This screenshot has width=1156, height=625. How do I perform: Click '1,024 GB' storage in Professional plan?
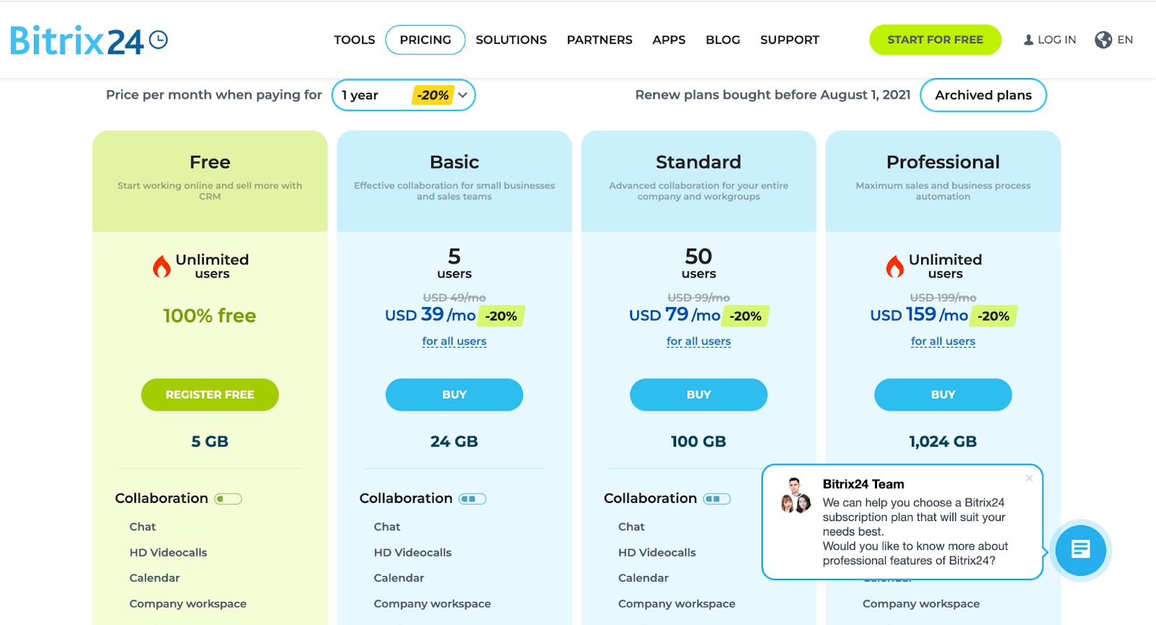pyautogui.click(x=943, y=441)
